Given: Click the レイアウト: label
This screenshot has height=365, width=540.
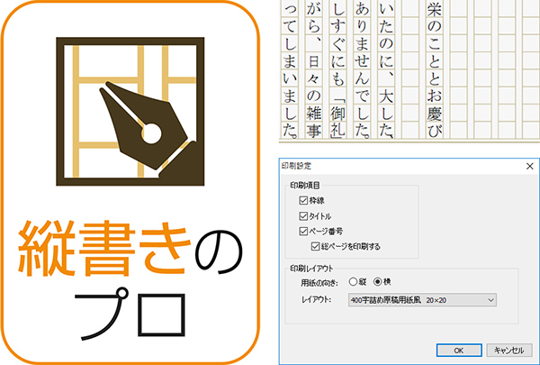Looking at the screenshot, I should [316, 300].
